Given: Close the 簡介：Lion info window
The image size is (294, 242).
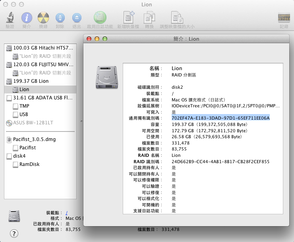Looking at the screenshot, I should [x=89, y=39].
